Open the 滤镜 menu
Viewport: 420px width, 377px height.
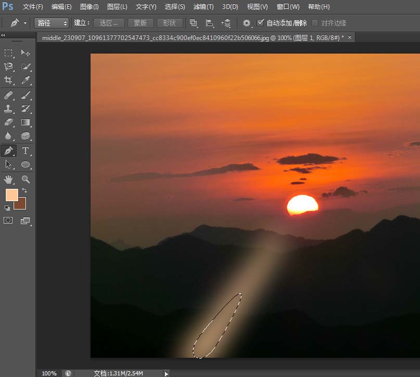coord(203,7)
